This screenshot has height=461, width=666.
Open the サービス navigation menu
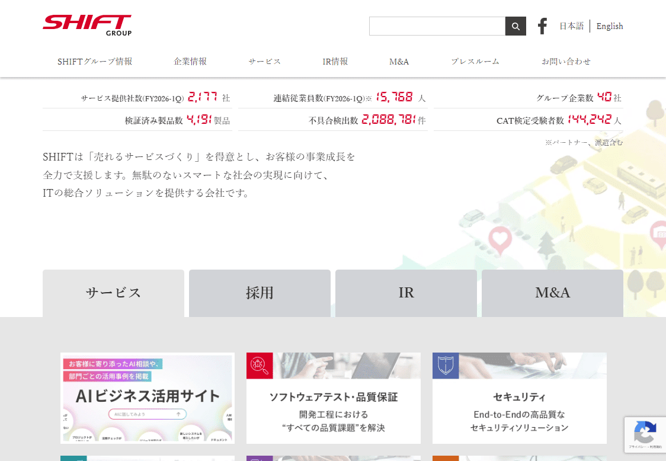pos(264,61)
